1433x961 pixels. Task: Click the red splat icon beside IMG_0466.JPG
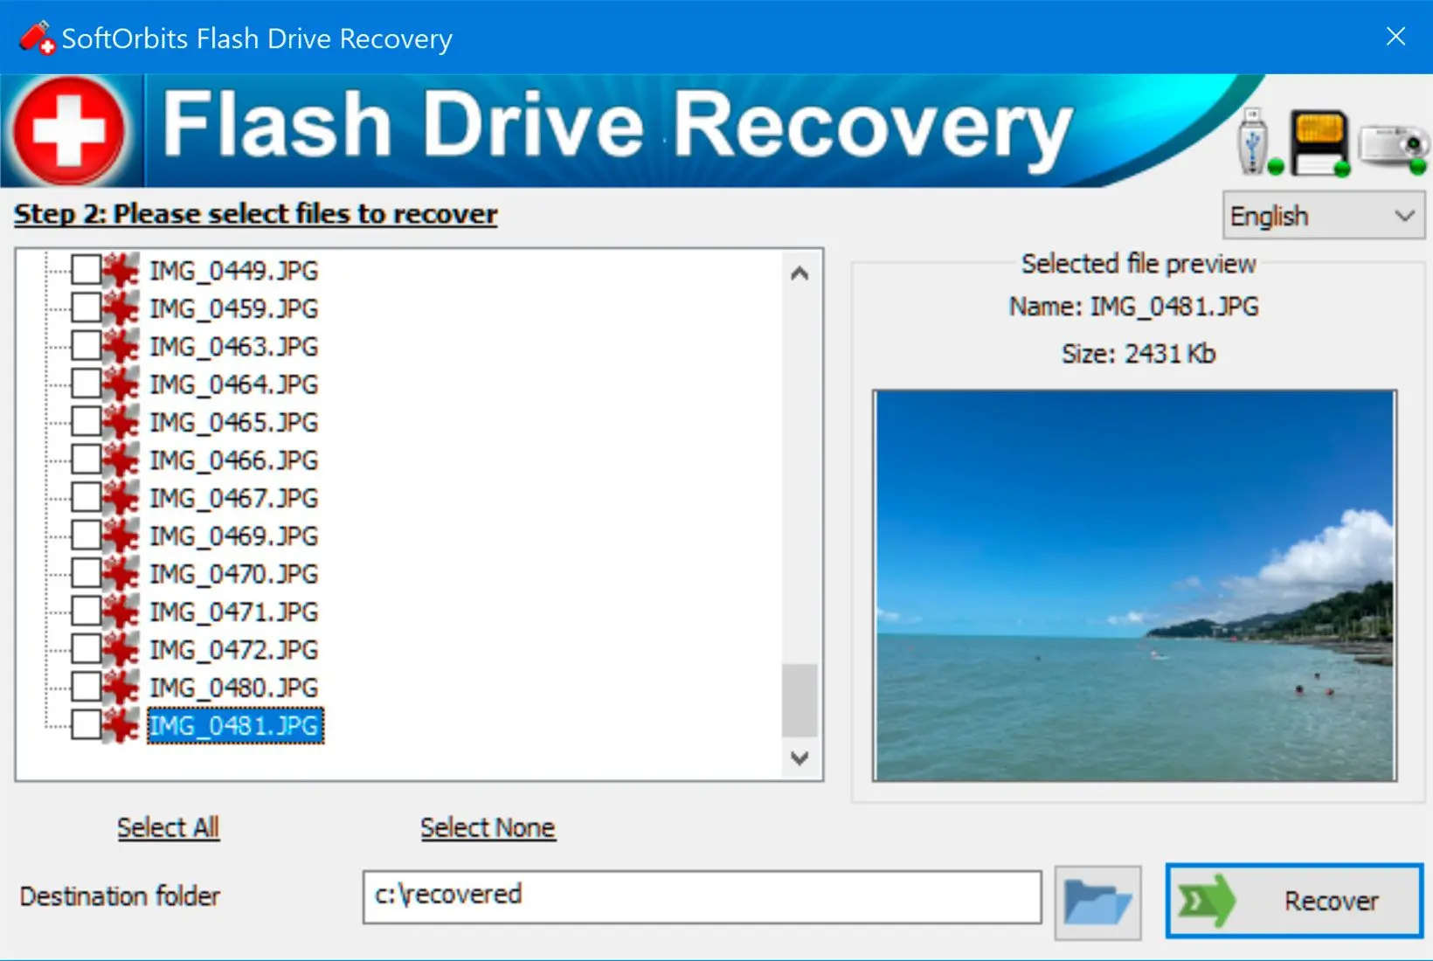click(x=121, y=460)
